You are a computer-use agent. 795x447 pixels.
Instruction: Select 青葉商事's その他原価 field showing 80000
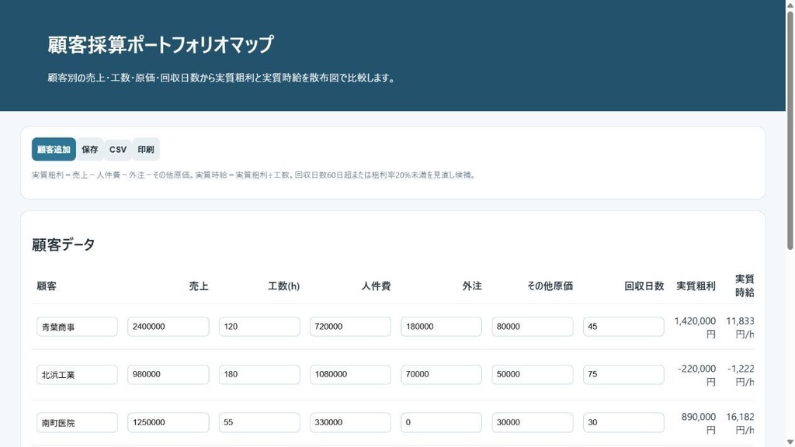[533, 327]
